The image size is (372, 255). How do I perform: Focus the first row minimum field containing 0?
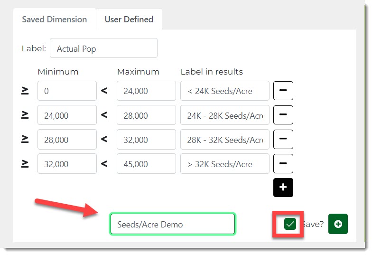[x=67, y=91]
